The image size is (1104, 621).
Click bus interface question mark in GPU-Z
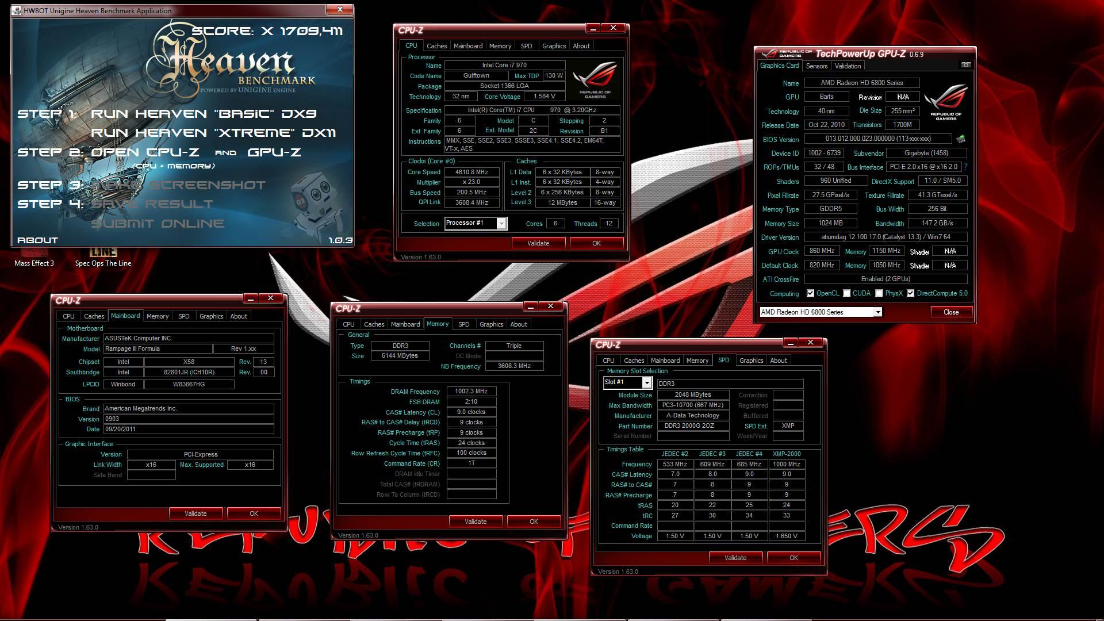965,167
